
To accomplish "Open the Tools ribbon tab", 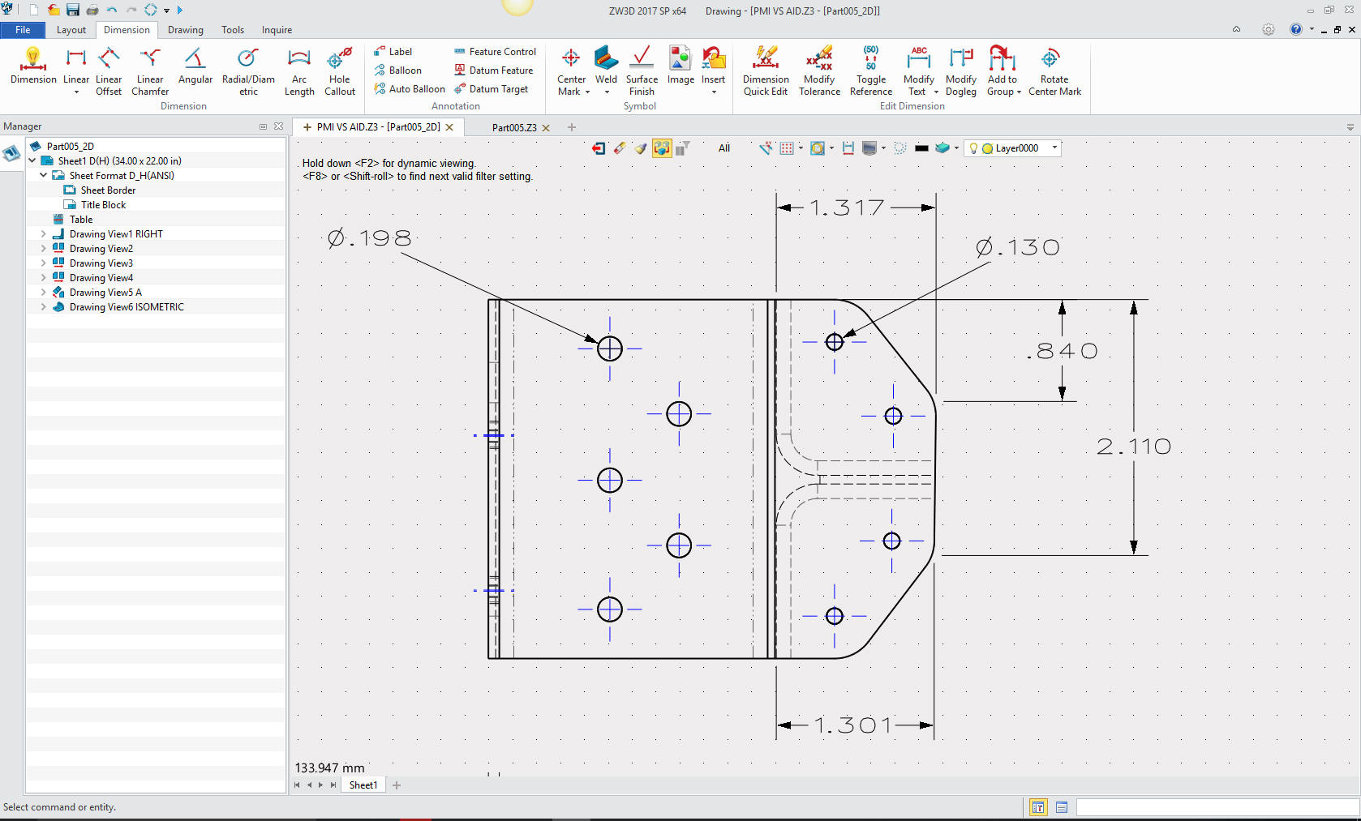I will 233,30.
